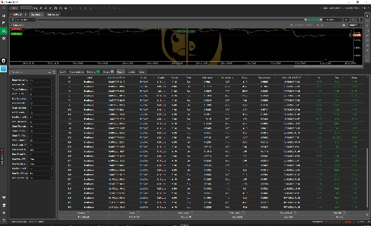Open the backtest period dropdown above the chart
371x226 pixels.
coord(25,20)
